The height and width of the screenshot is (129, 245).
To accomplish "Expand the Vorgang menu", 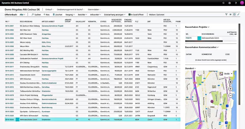I will 70,14.
